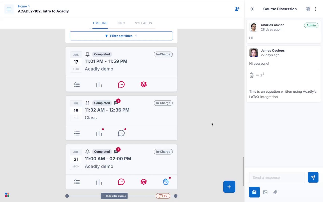Image resolution: width=323 pixels, height=202 pixels.
Task: Open comments badge showing 1 on Jul 21 class
Action: coord(117,151)
